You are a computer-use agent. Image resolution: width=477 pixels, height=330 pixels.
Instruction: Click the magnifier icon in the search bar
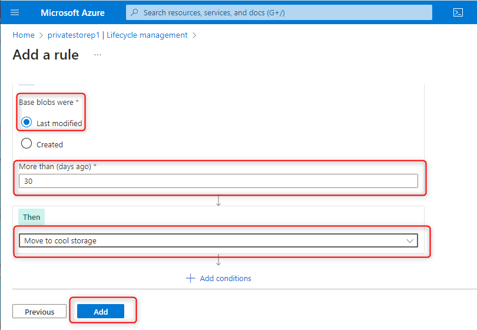tap(135, 12)
